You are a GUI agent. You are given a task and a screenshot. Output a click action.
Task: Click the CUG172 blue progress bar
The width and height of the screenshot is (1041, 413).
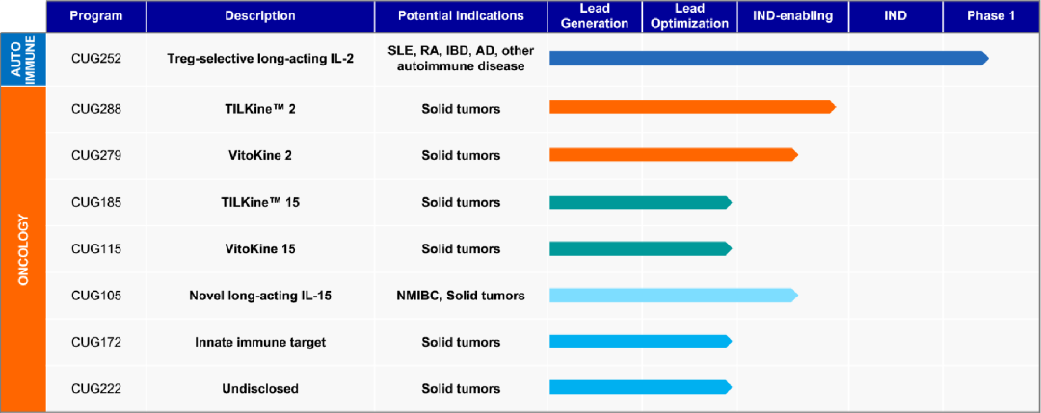click(641, 342)
